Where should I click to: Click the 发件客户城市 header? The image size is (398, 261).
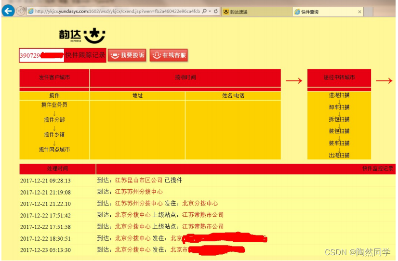coord(54,78)
